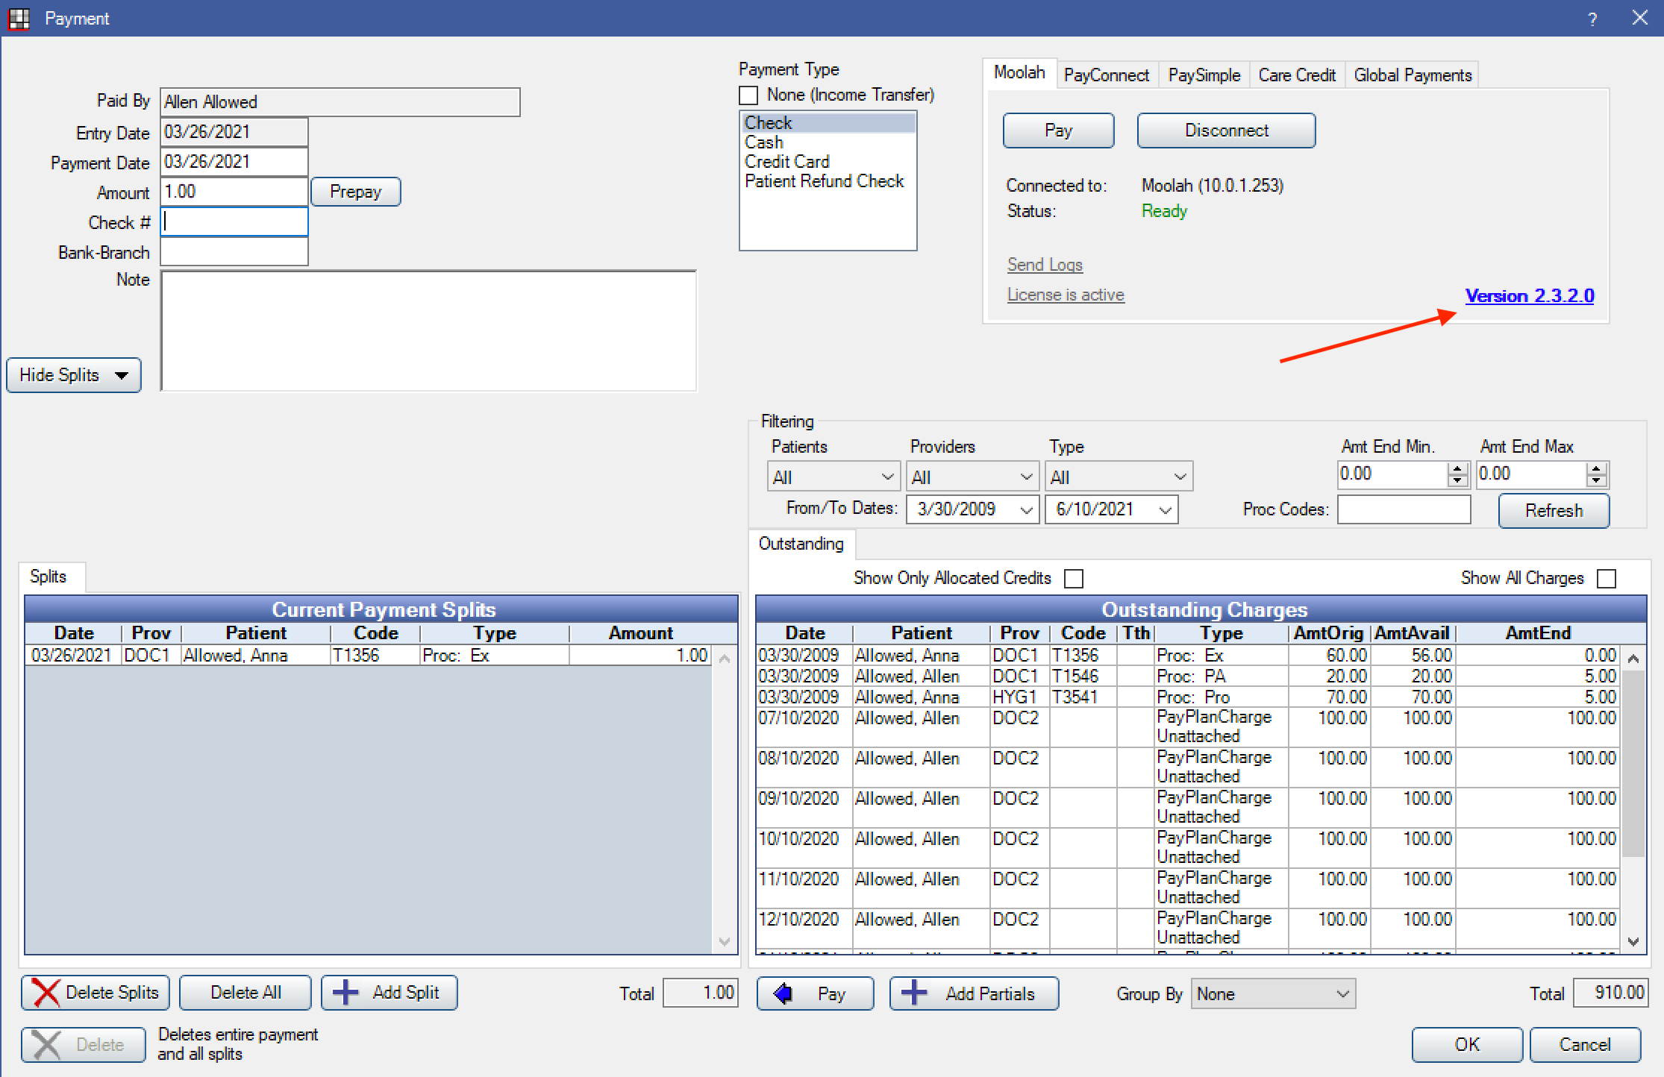Select the 07/10/2020 PayPlanCharge row

(1187, 727)
